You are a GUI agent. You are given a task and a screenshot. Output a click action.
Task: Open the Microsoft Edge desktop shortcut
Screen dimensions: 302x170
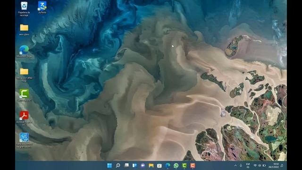point(24,51)
